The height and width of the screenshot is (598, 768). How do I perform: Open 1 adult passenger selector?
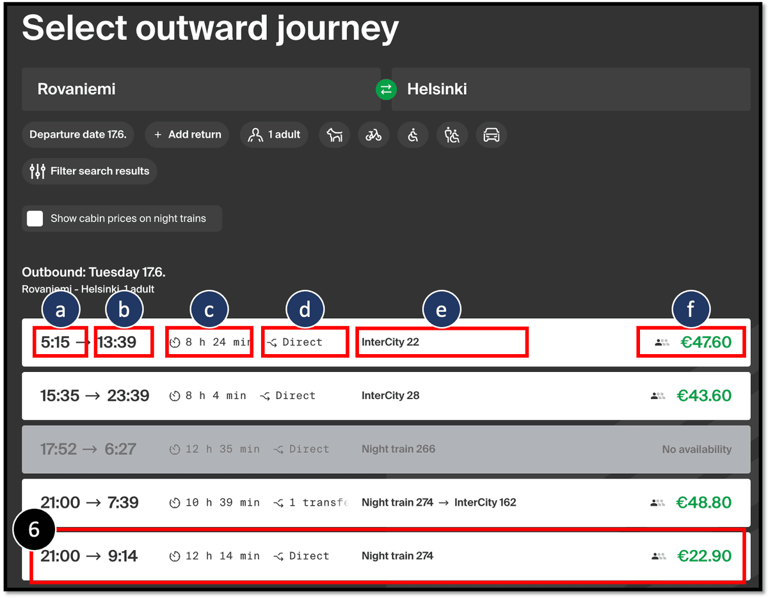(274, 135)
